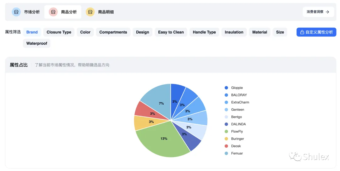Toggle Genteen legend label
This screenshot has height=171, width=340.
[238, 110]
